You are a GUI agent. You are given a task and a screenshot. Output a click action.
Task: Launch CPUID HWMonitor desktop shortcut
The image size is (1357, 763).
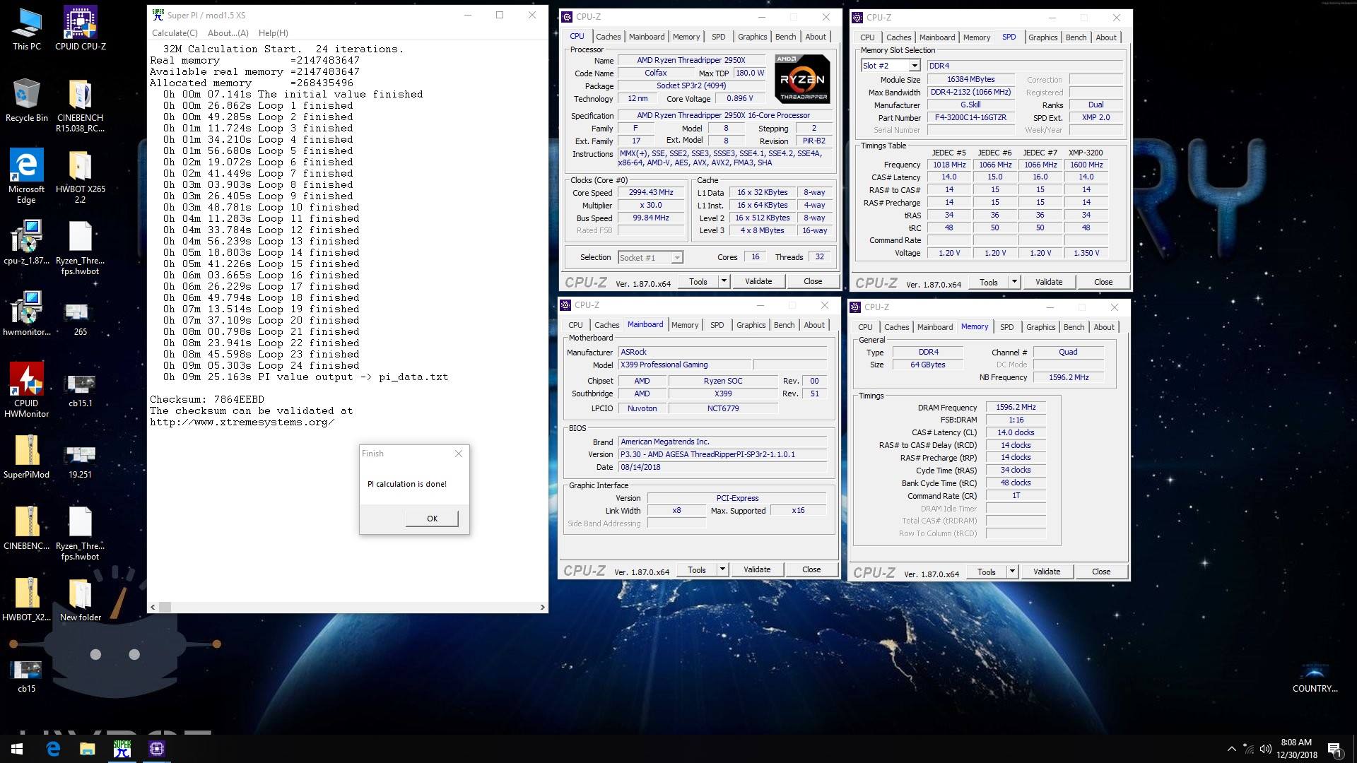27,390
